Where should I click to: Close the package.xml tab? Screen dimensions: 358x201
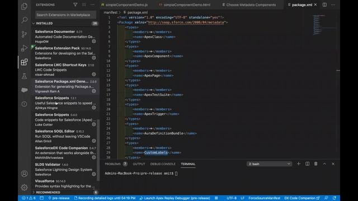tap(315, 4)
